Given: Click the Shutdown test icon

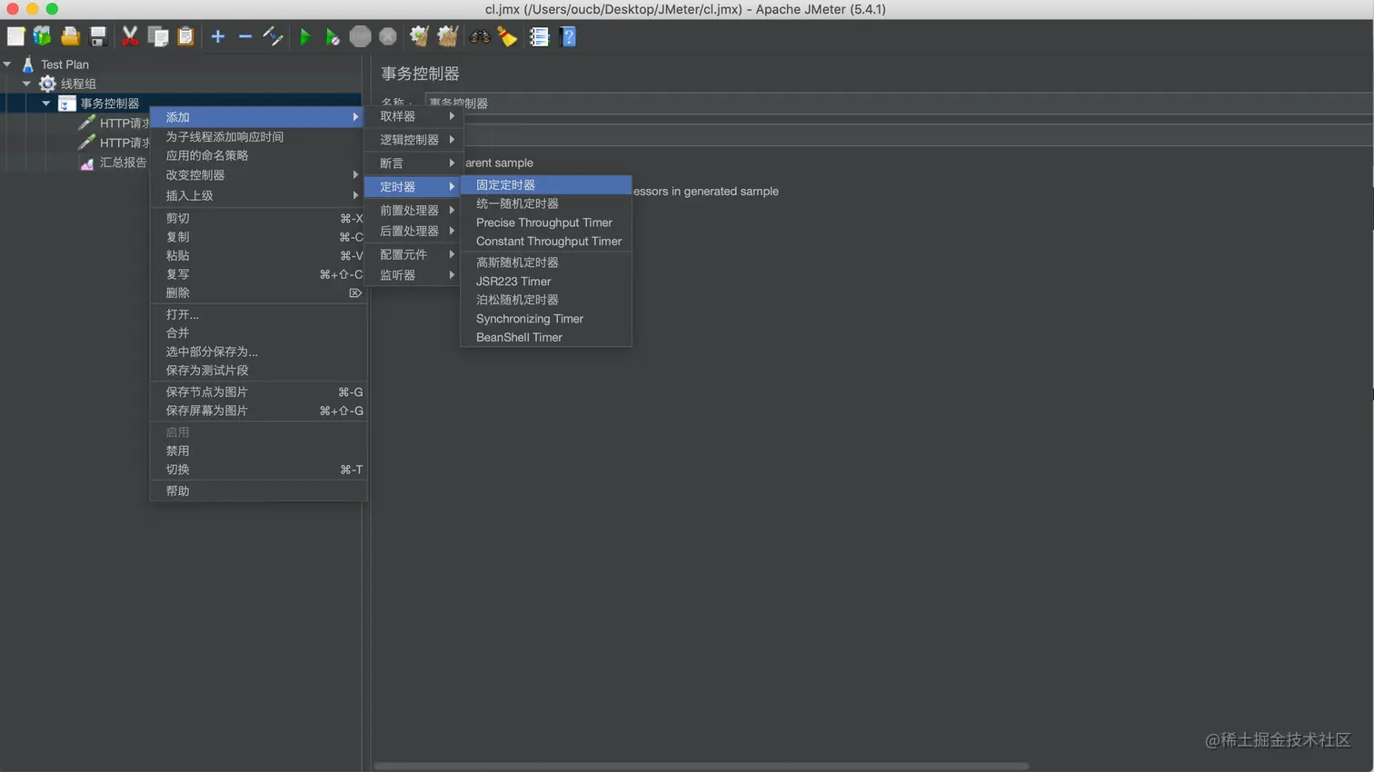Looking at the screenshot, I should click(388, 36).
